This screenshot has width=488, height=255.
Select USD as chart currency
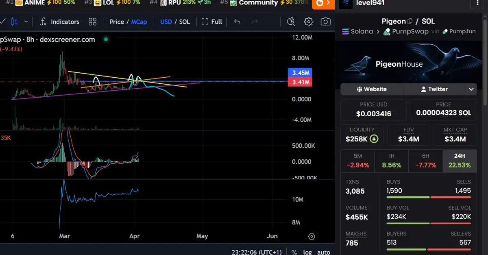(x=166, y=22)
